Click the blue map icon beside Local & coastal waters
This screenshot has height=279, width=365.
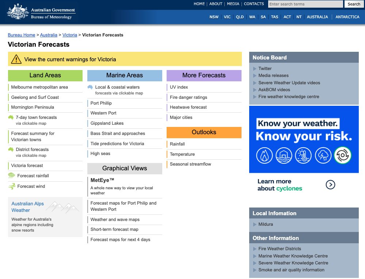coord(90,87)
